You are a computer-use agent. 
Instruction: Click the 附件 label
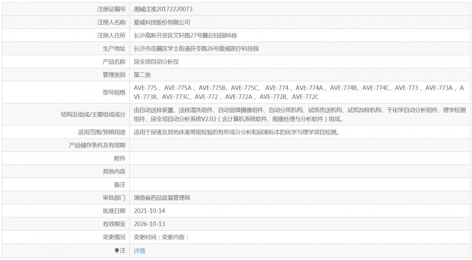120,158
